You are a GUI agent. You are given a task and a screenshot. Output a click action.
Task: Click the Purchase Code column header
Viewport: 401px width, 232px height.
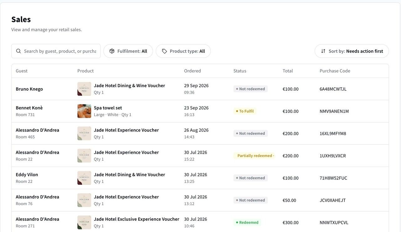point(335,71)
